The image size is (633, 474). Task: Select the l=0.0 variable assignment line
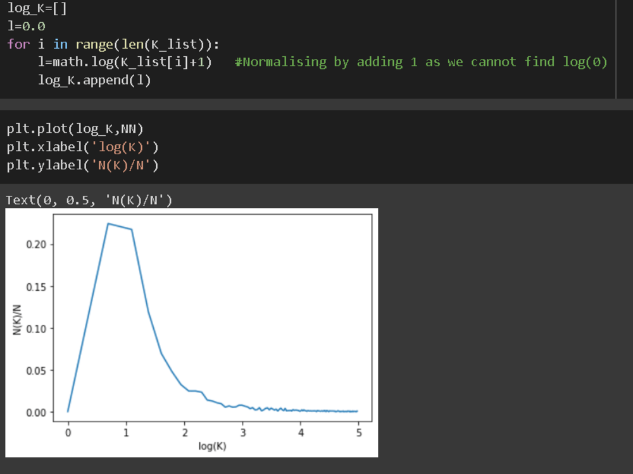[25, 27]
